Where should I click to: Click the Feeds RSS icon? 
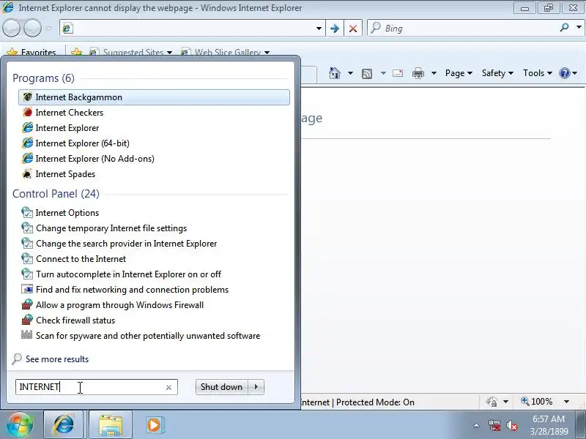pyautogui.click(x=367, y=73)
